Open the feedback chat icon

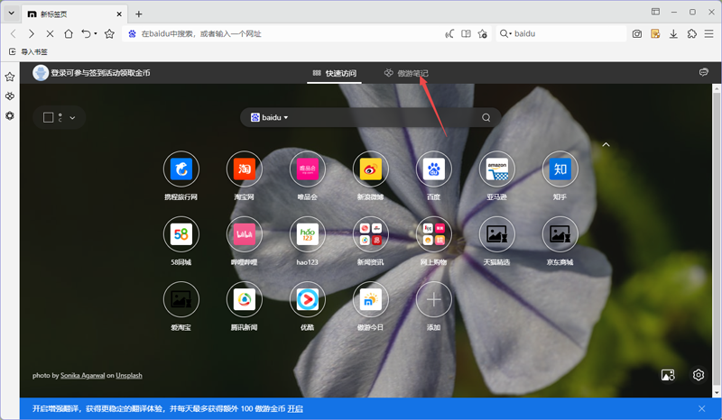704,72
